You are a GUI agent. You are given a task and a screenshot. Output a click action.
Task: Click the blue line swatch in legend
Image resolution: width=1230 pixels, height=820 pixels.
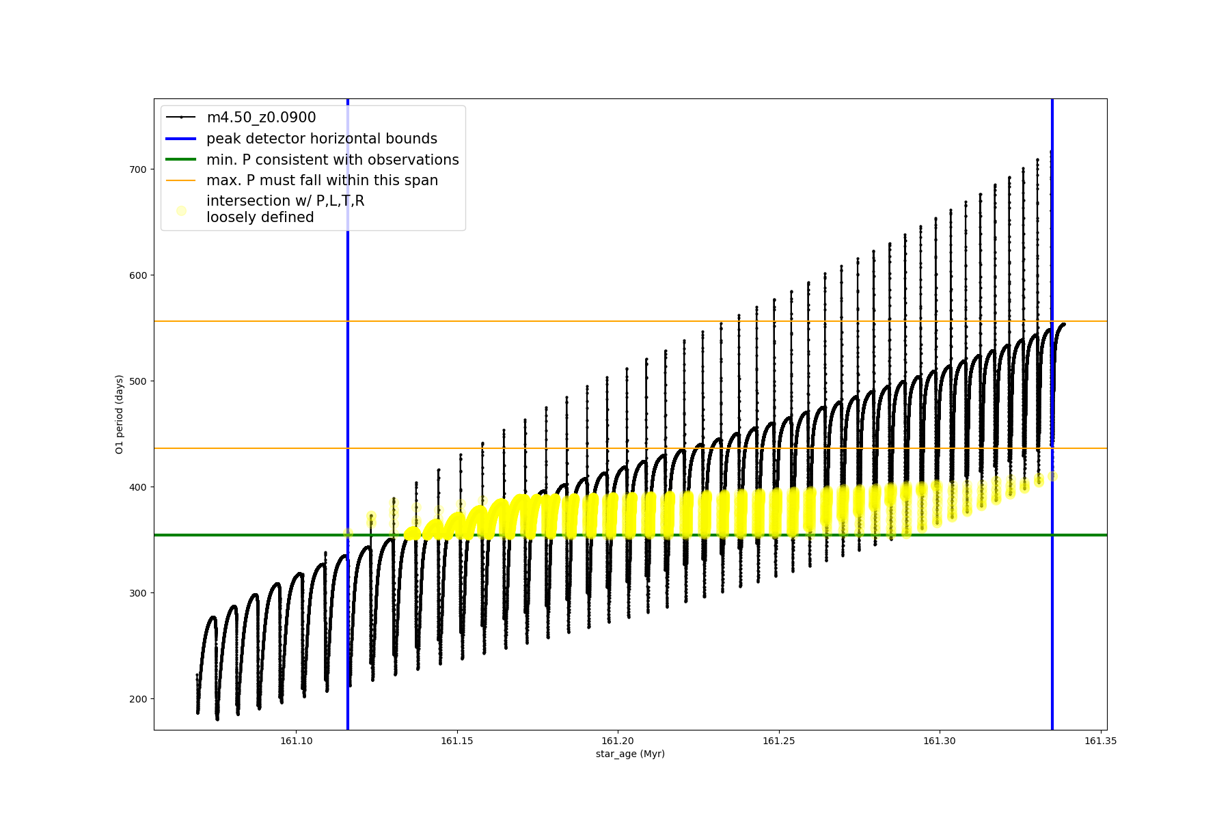pyautogui.click(x=181, y=139)
